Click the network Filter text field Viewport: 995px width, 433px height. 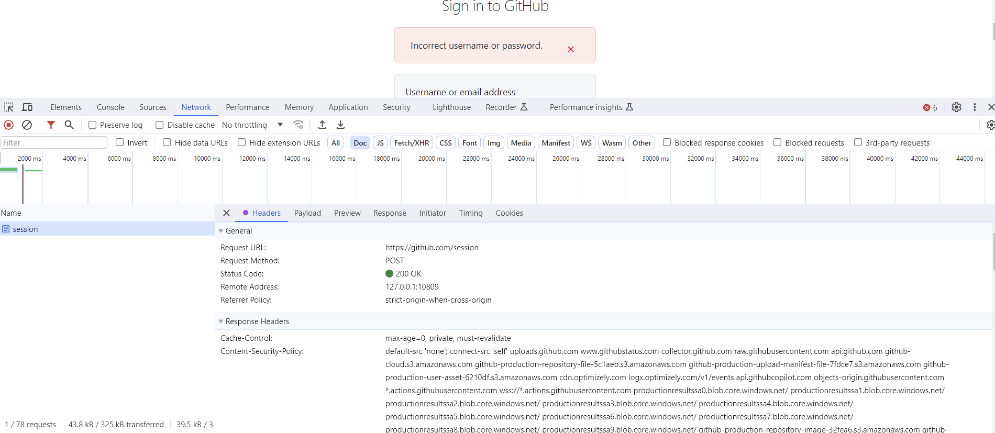click(54, 143)
